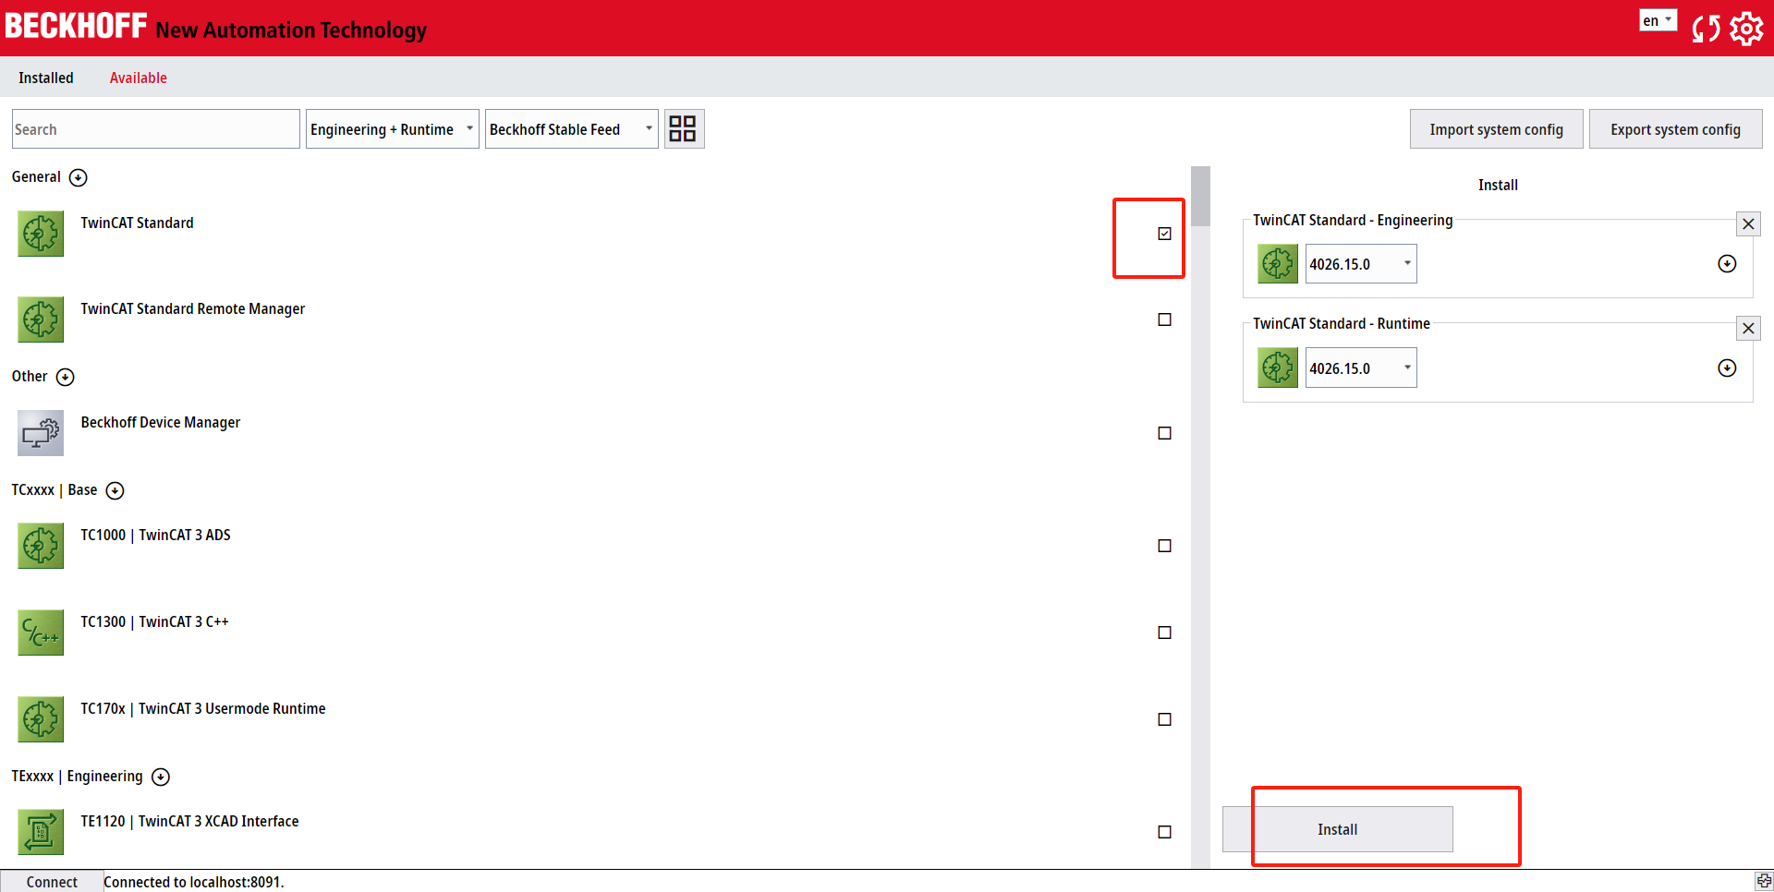Click the package list scrollbar thumb
1774x892 pixels.
(1200, 196)
